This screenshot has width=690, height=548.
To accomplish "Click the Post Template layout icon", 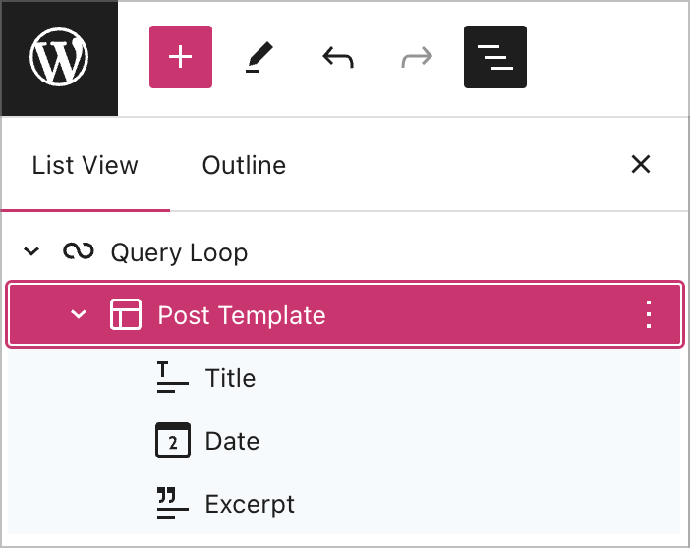I will point(126,315).
